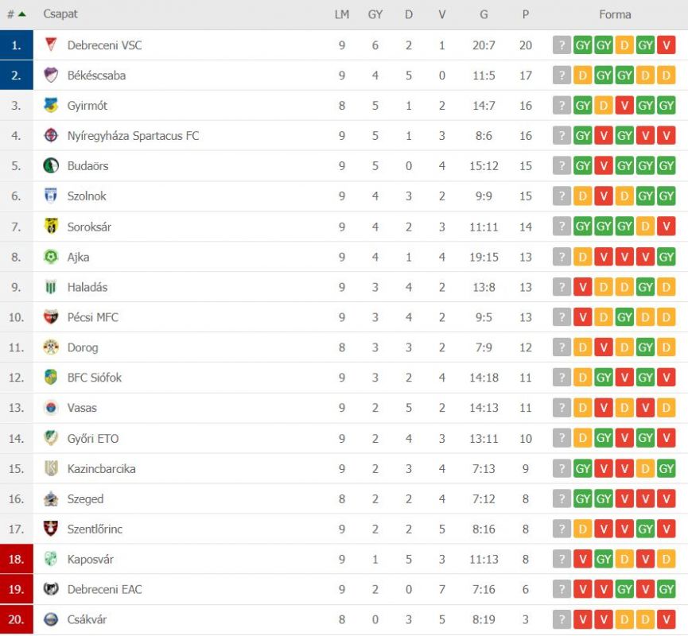This screenshot has height=636, width=688.
Task: Click the Soroksár yellow crest icon
Action: pyautogui.click(x=51, y=227)
